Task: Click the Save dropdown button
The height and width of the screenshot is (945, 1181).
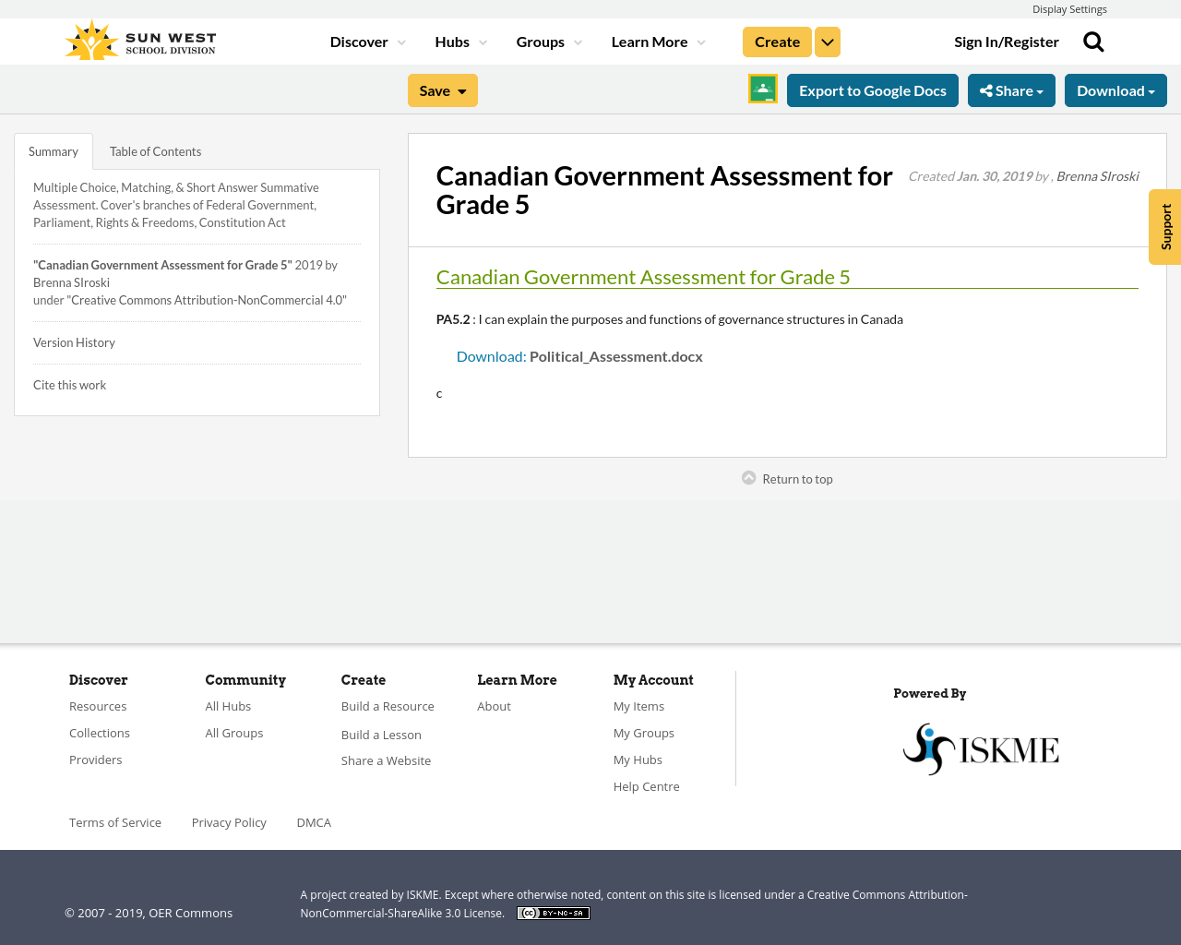Action: tap(442, 90)
